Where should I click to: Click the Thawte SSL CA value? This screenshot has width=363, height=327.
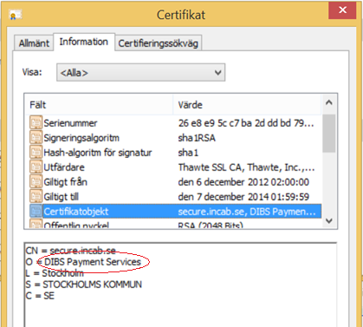pyautogui.click(x=246, y=167)
